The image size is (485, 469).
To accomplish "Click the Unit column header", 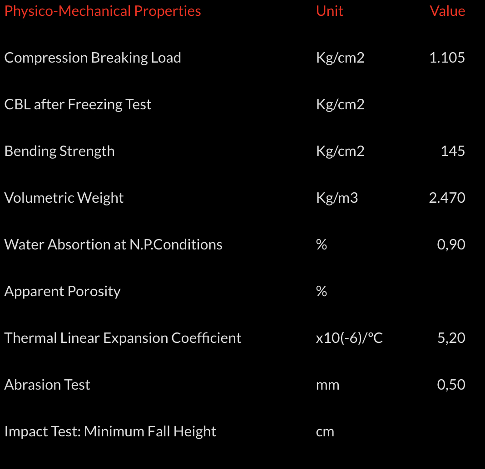I will [x=329, y=11].
